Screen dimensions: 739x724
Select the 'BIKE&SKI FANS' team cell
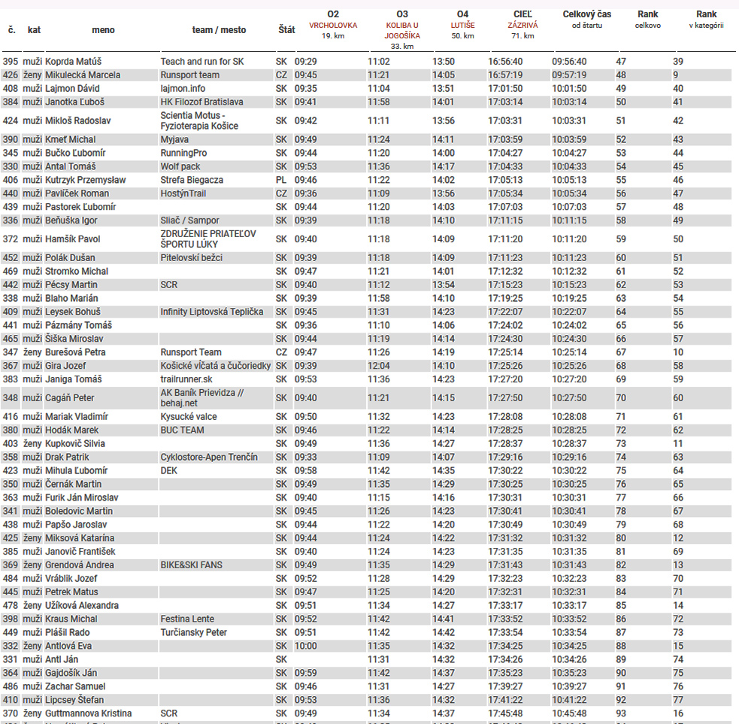pyautogui.click(x=192, y=565)
